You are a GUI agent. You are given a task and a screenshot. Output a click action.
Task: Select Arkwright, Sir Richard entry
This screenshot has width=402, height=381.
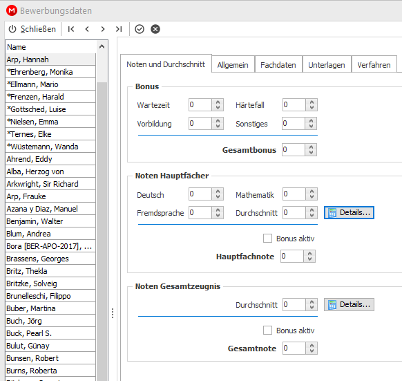(x=50, y=184)
